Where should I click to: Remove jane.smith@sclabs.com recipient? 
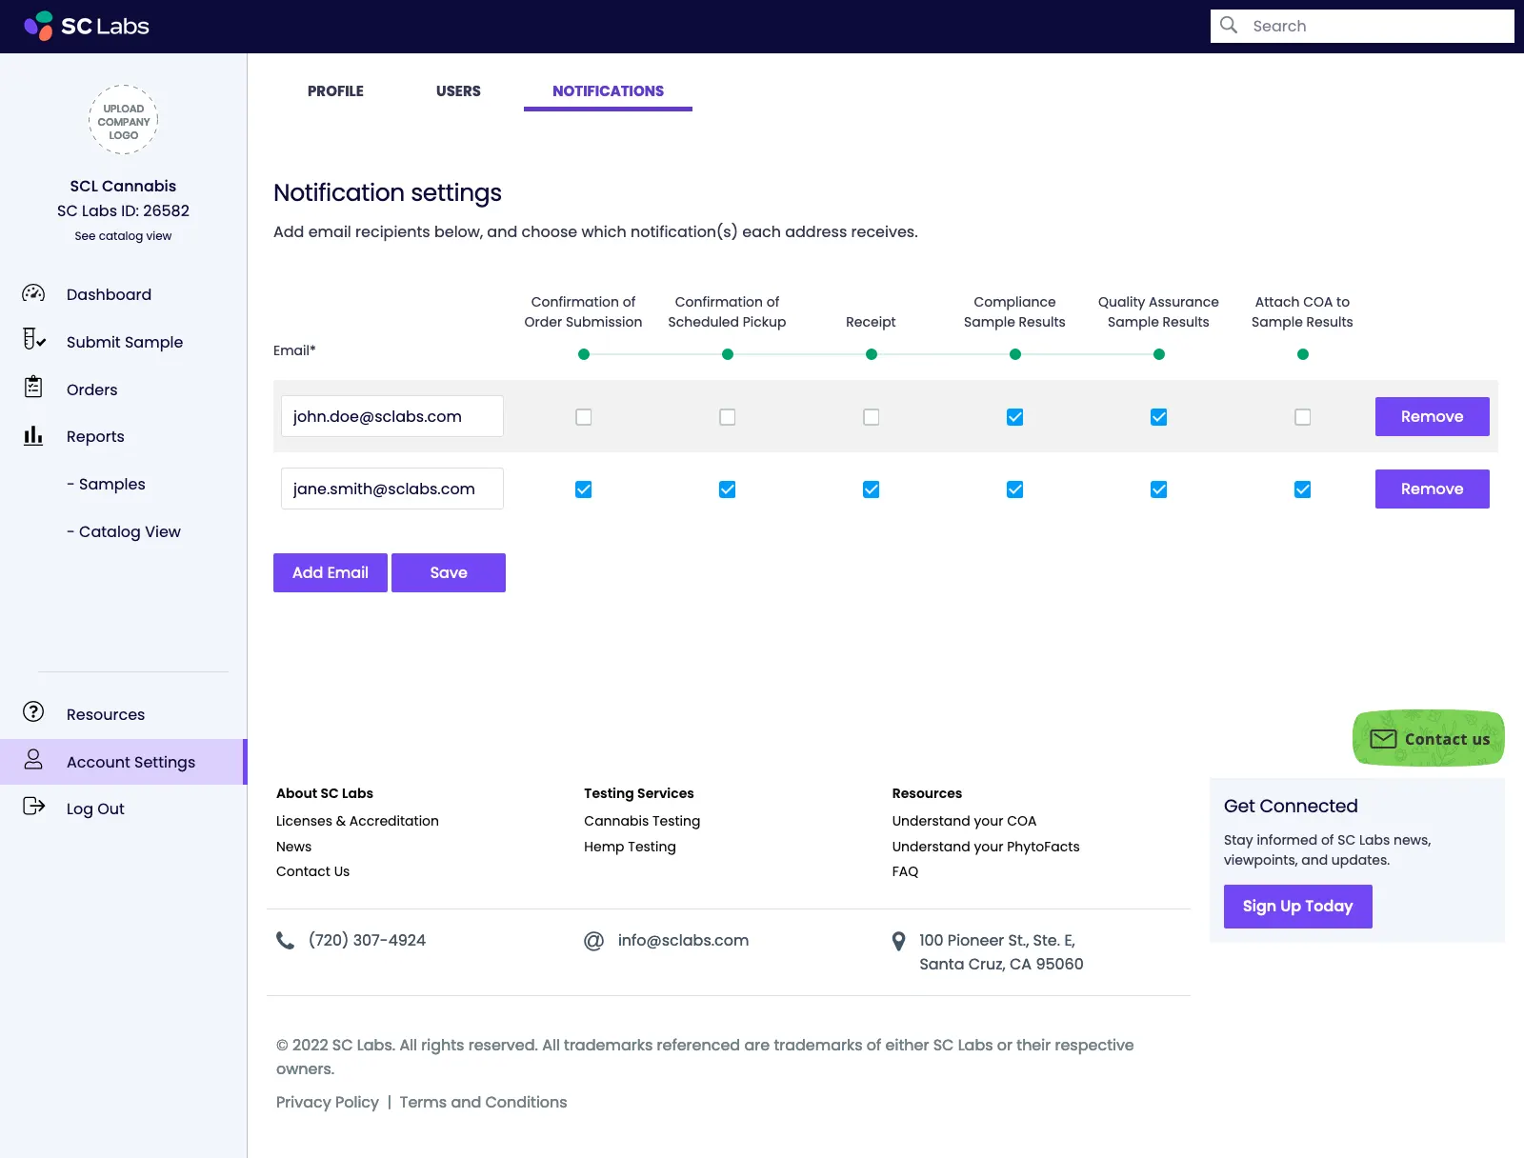click(1432, 489)
